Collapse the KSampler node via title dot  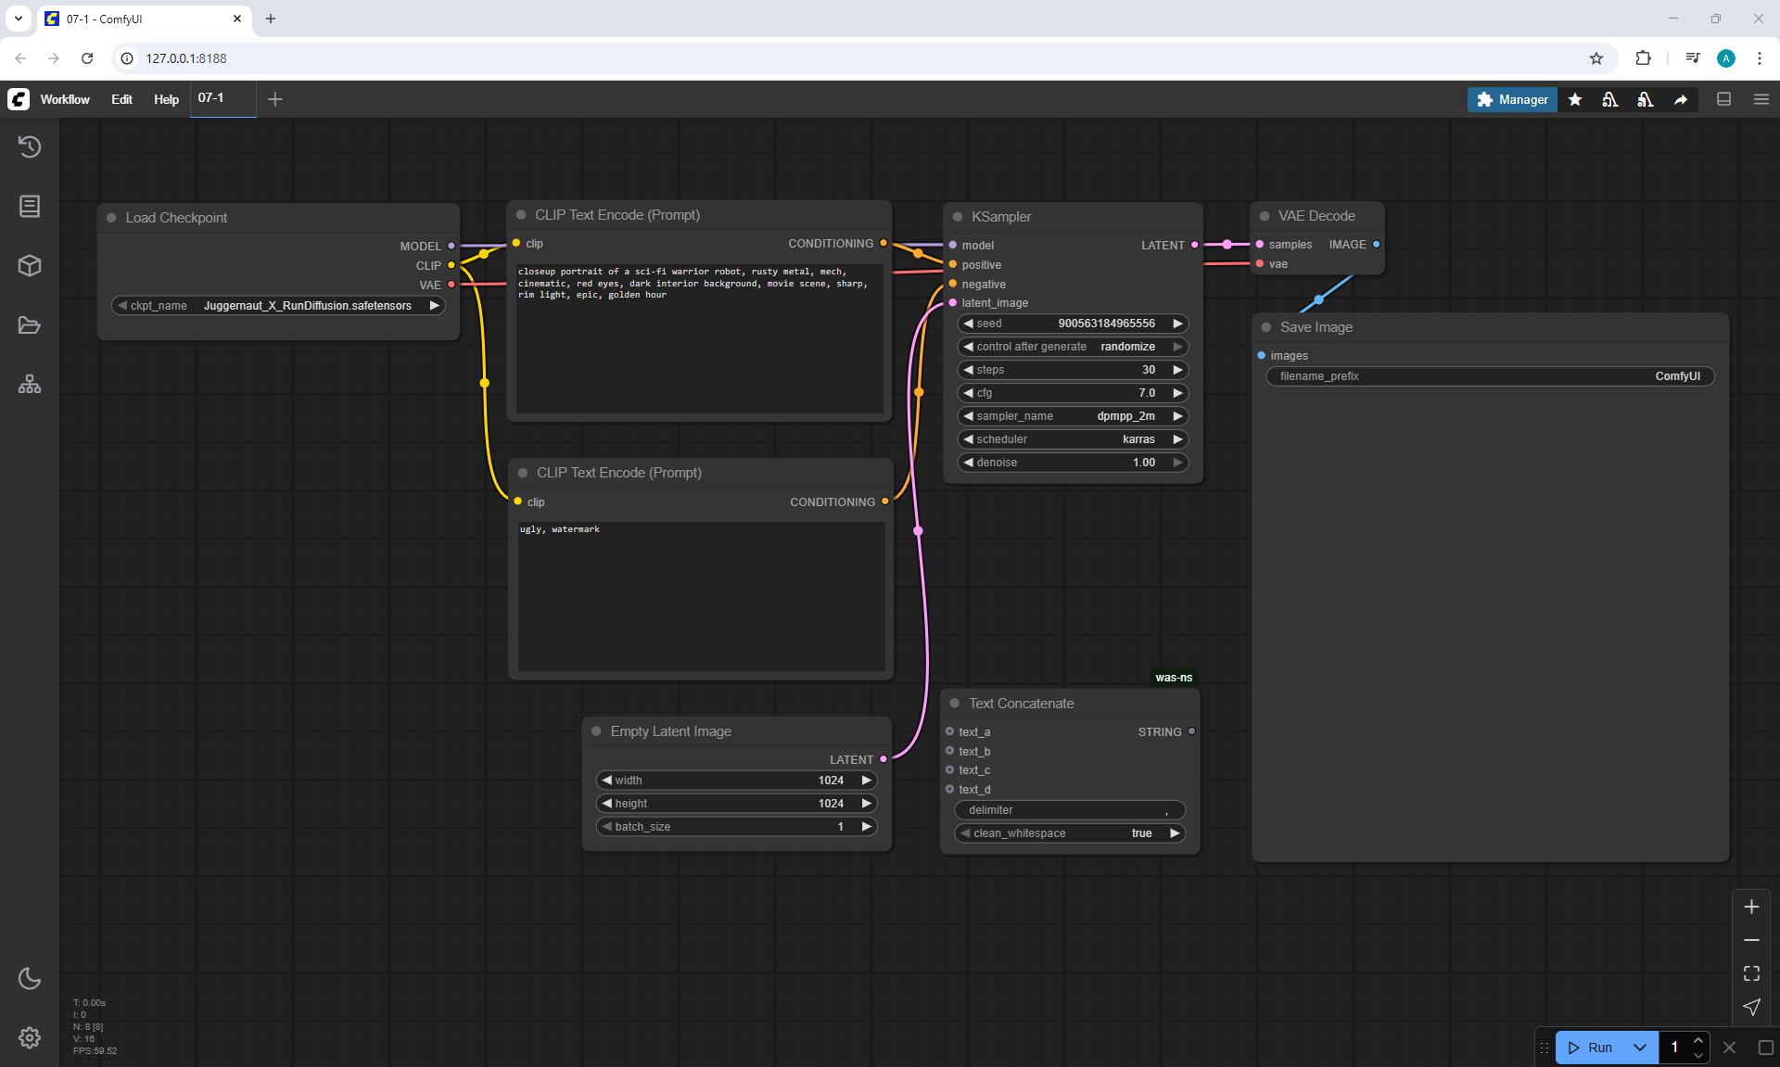click(958, 217)
